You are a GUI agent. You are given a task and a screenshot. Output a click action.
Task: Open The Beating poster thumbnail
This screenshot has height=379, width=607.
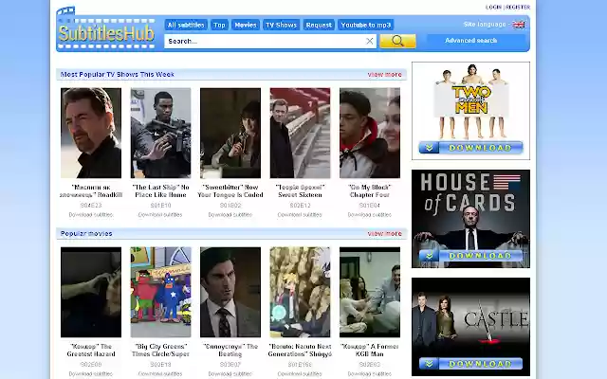(230, 293)
